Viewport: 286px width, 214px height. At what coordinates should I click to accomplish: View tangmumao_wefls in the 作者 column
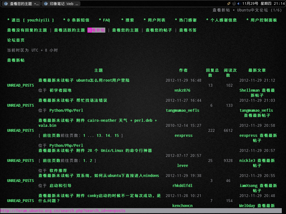[182, 110]
